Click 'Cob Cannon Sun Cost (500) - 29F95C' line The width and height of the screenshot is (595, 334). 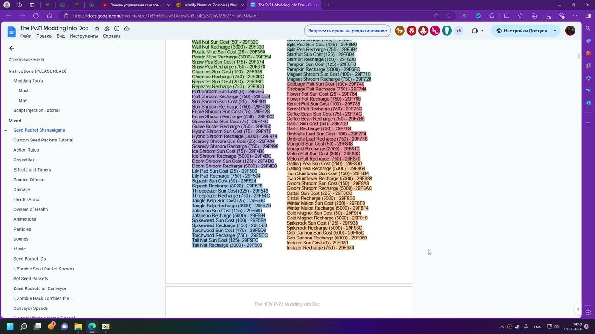coord(325,233)
